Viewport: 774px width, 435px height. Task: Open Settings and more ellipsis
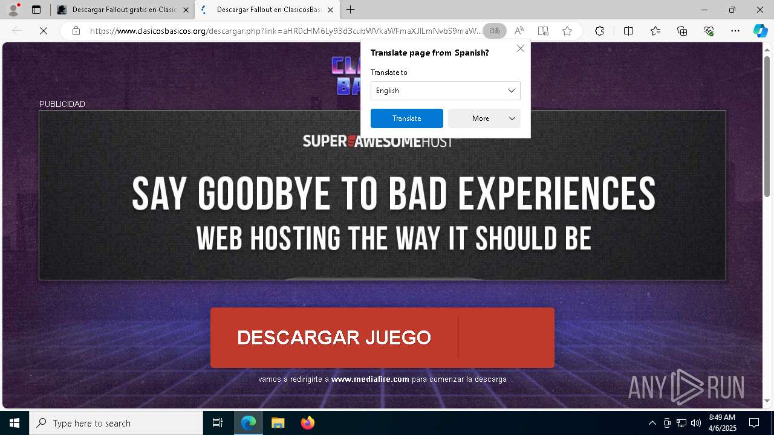tap(735, 31)
